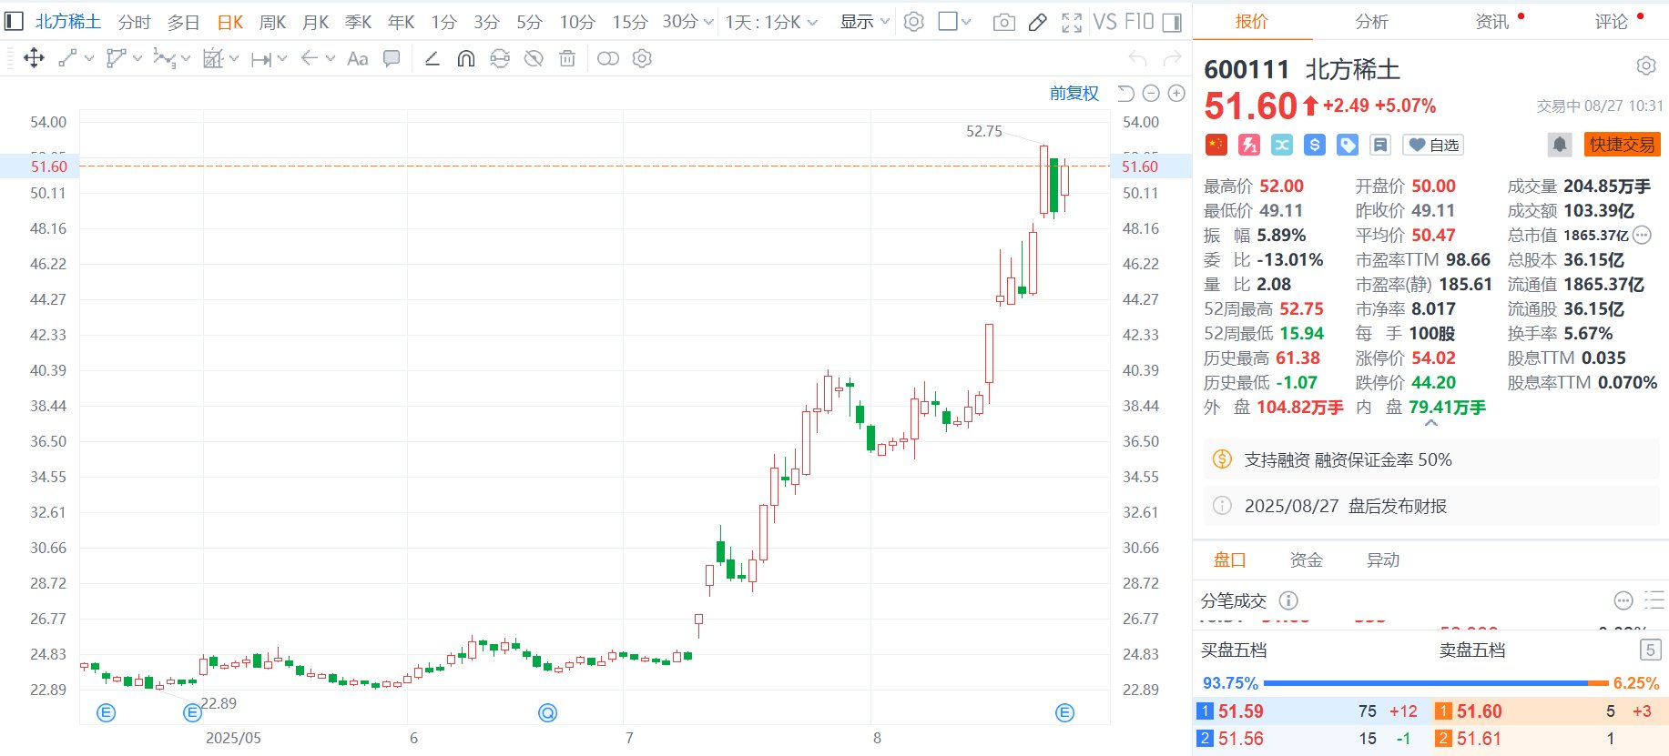1669x756 pixels.
Task: Toggle the right sidebar panel icon
Action: 1173,22
